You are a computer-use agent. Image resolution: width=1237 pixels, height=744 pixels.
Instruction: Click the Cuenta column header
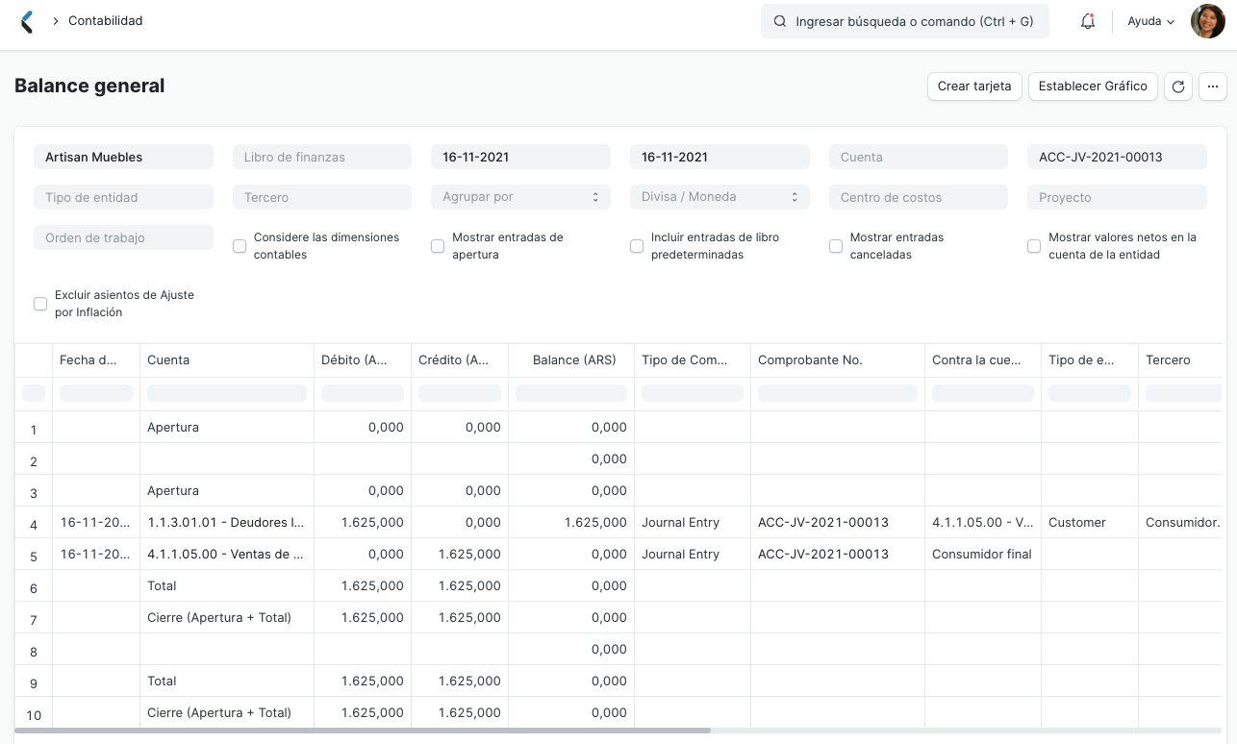point(227,360)
